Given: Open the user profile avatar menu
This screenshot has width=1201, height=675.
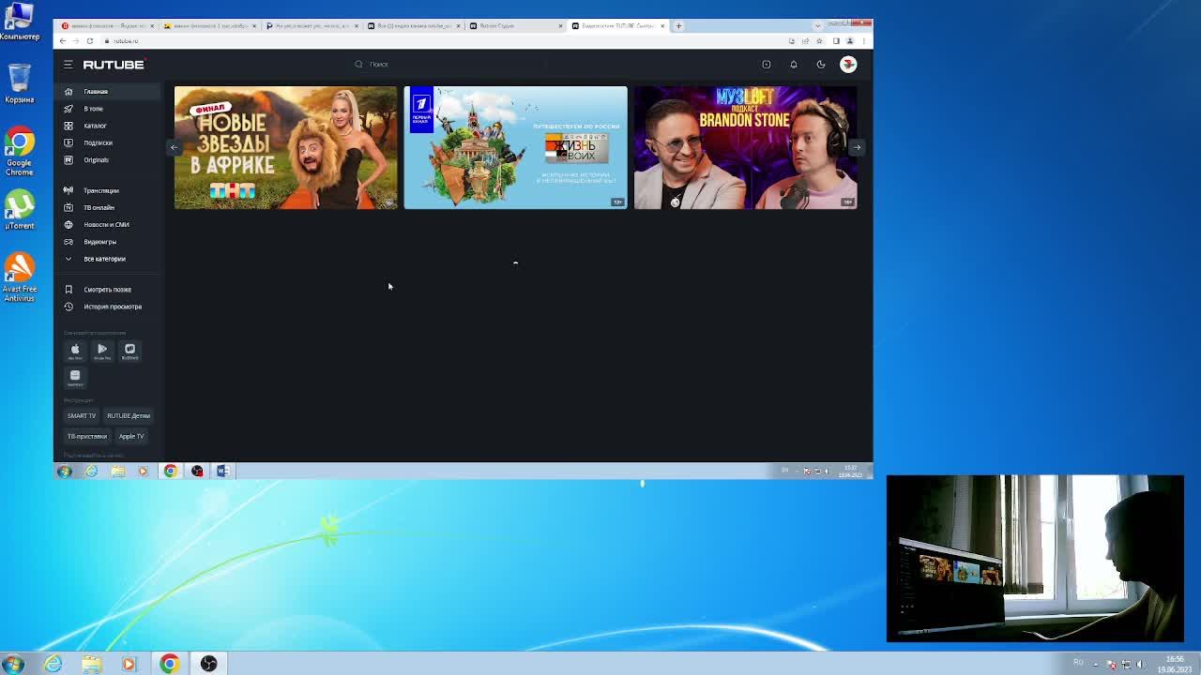Looking at the screenshot, I should (848, 64).
